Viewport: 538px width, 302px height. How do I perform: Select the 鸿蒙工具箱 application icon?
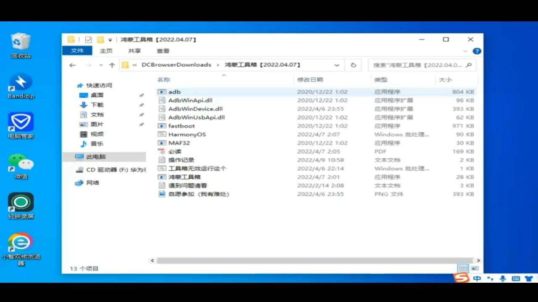162,177
